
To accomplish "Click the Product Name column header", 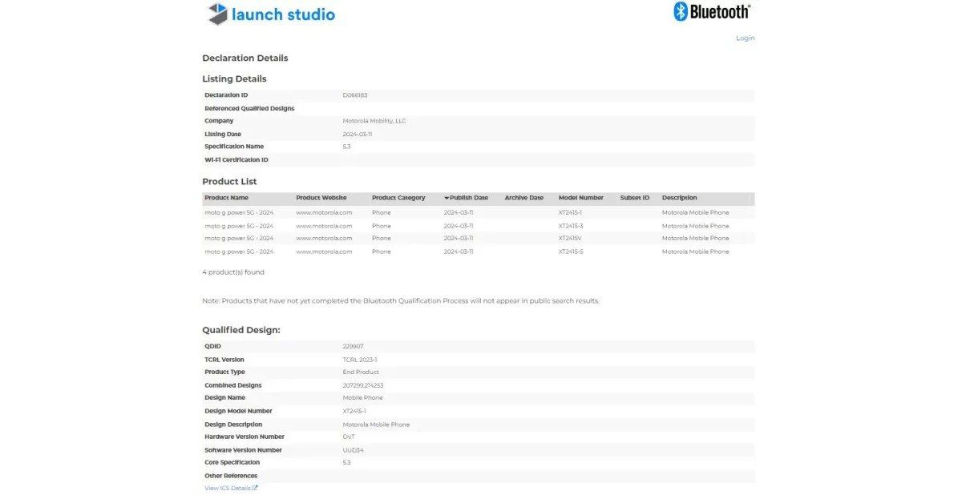I will (x=227, y=198).
